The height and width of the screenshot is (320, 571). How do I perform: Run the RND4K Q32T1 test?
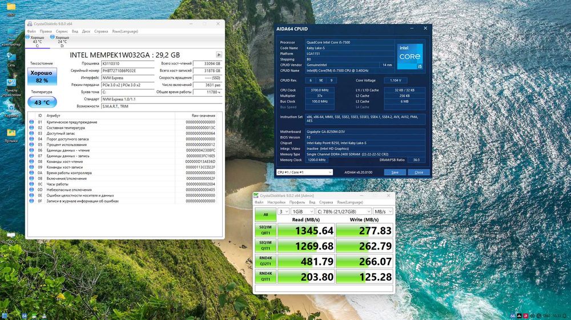pos(266,261)
